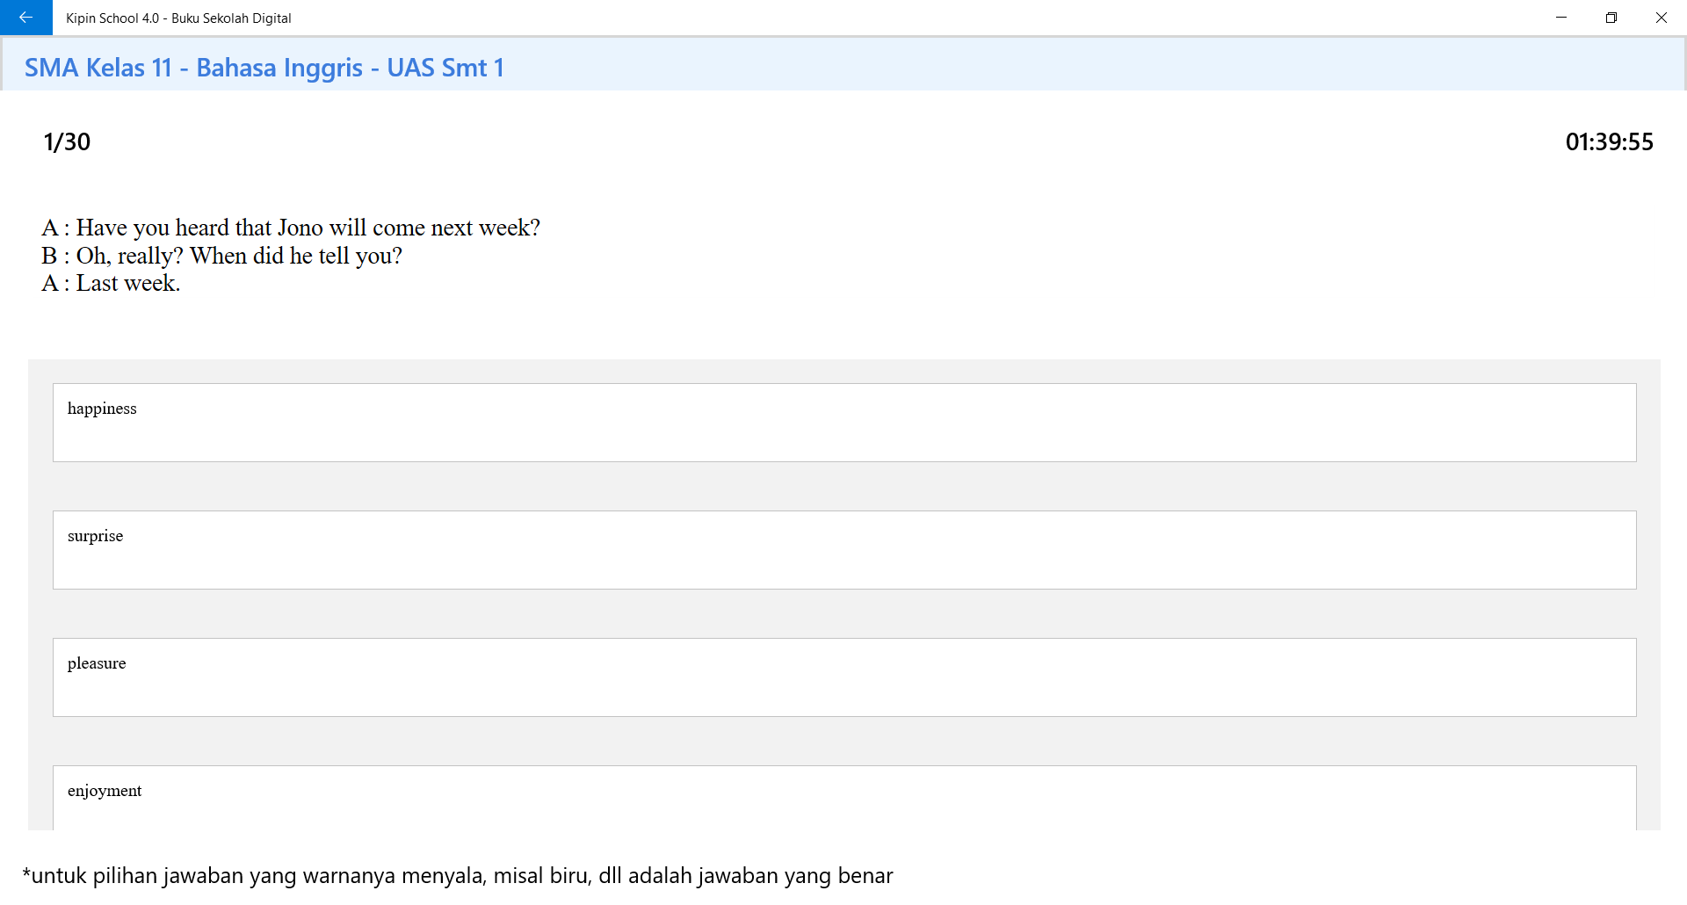Screen dimensions: 1687x905
Task: Click "SMA Kelas 11" in the header
Action: tap(98, 68)
